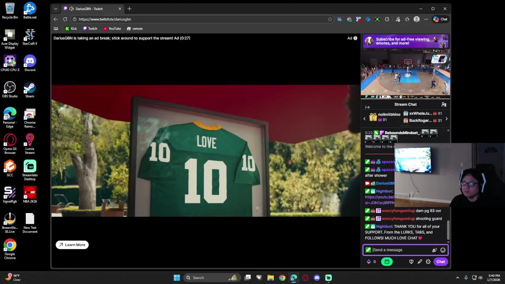Open the browser profile avatar
The image size is (505, 284).
tap(417, 19)
